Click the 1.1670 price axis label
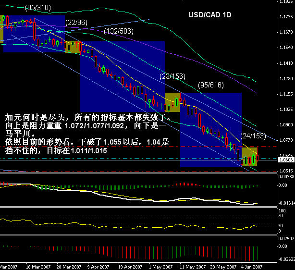 click(x=286, y=32)
